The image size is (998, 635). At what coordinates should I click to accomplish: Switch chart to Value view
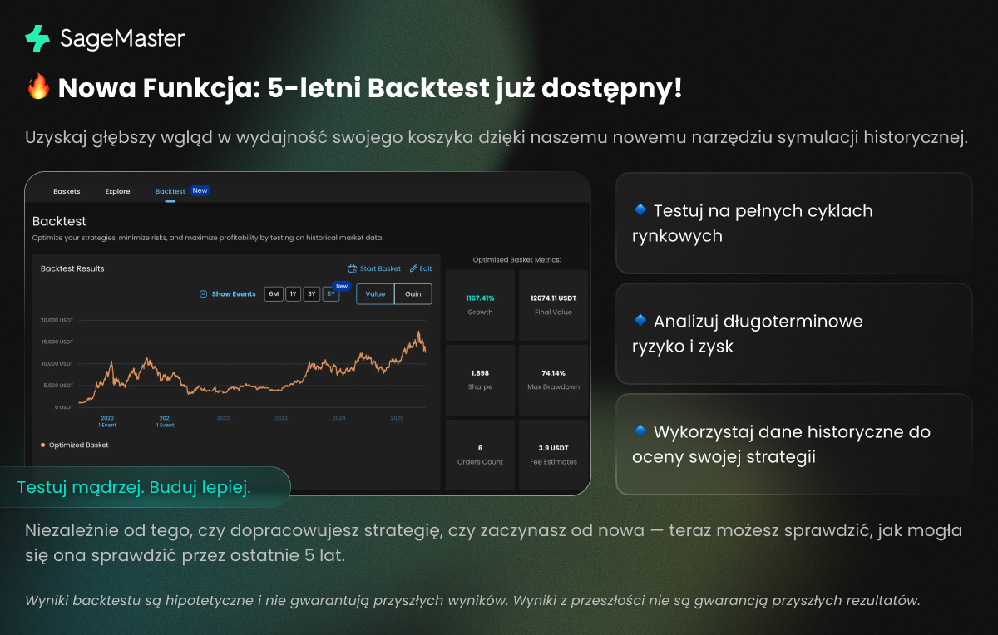tap(375, 294)
